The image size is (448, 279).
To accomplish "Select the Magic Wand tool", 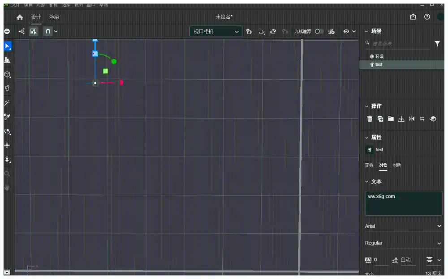I will pos(7,103).
